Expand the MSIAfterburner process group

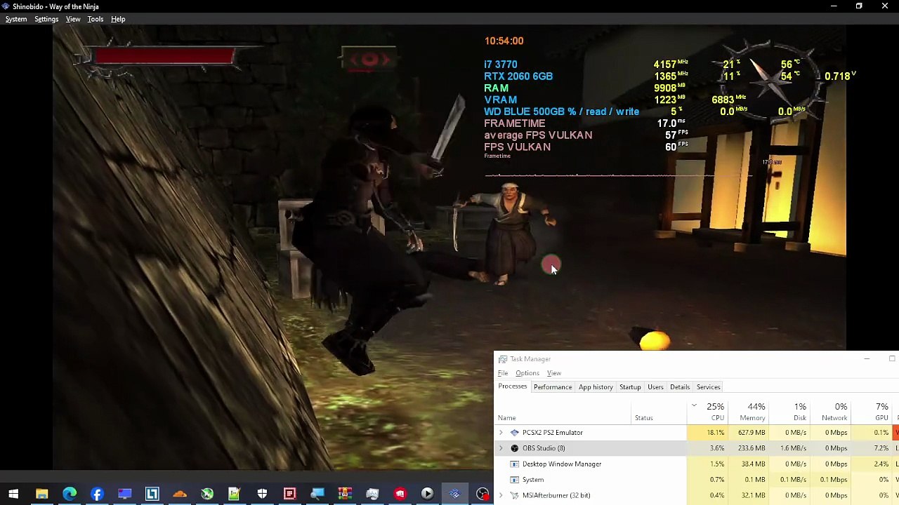[x=501, y=495]
